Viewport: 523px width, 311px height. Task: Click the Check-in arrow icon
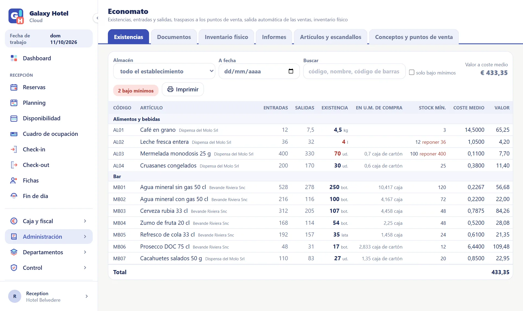point(14,149)
